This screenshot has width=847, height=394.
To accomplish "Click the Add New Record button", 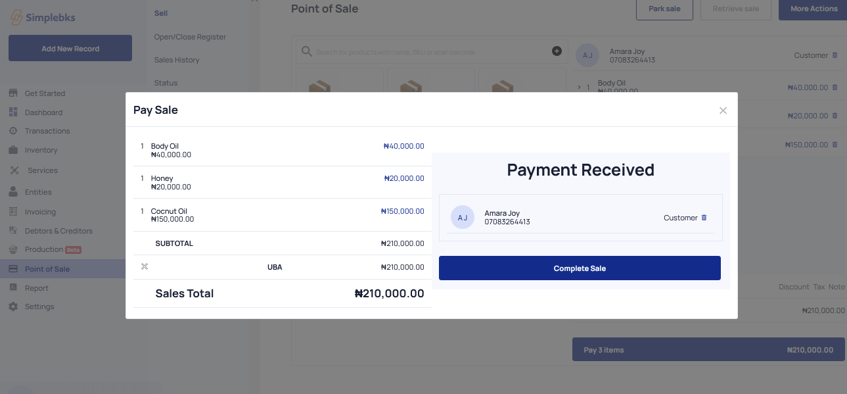I will click(x=70, y=49).
